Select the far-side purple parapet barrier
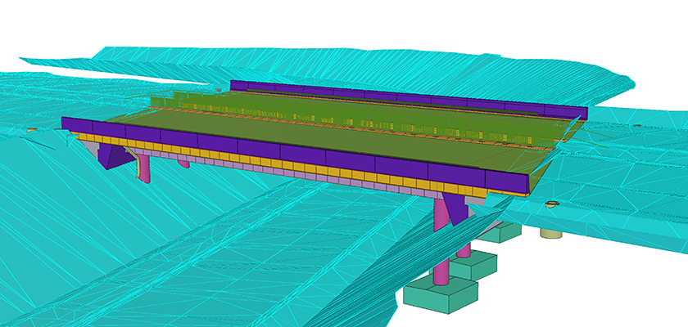This screenshot has width=688, height=327. click(x=408, y=100)
